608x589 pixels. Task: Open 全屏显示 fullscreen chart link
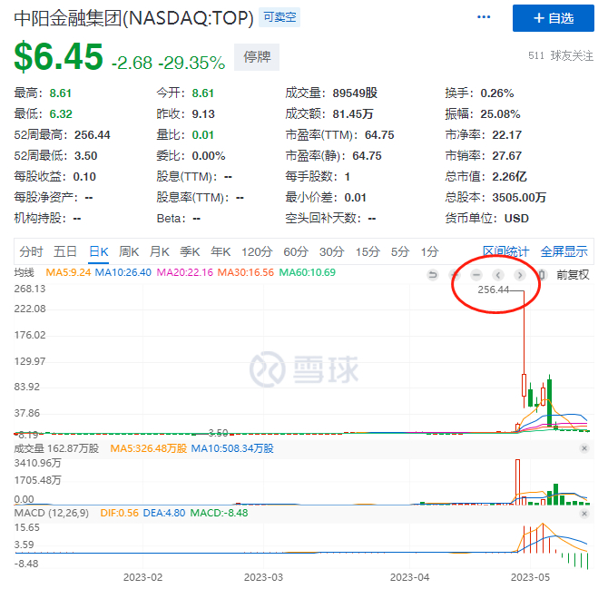[564, 251]
